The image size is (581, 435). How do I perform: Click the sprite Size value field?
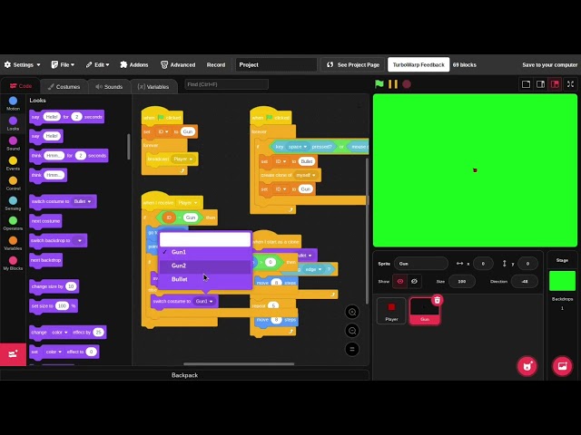462,281
